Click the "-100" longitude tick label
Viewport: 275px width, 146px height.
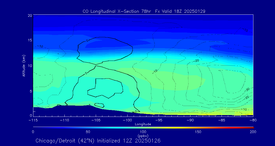pyautogui.click(x=127, y=120)
